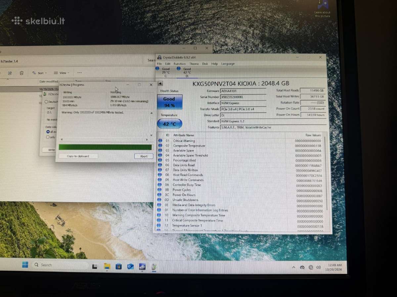397x297 pixels.
Task: Click the status icon beside Critical Warning
Action: point(160,141)
